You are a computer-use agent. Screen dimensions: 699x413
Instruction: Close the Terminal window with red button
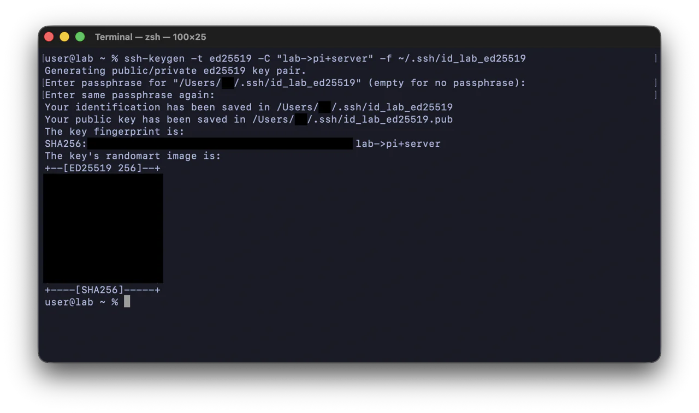pyautogui.click(x=49, y=37)
